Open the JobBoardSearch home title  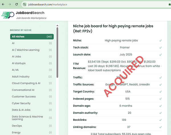point(30,13)
